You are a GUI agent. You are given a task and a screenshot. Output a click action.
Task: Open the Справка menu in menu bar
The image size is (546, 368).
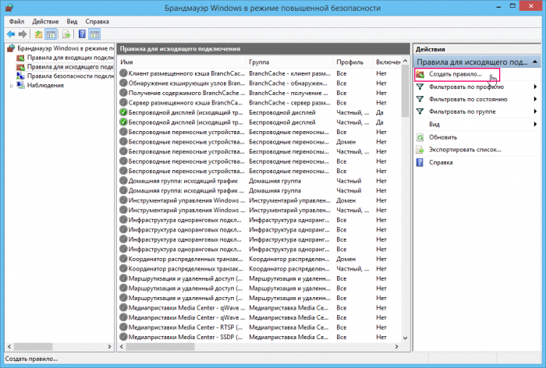pos(97,22)
